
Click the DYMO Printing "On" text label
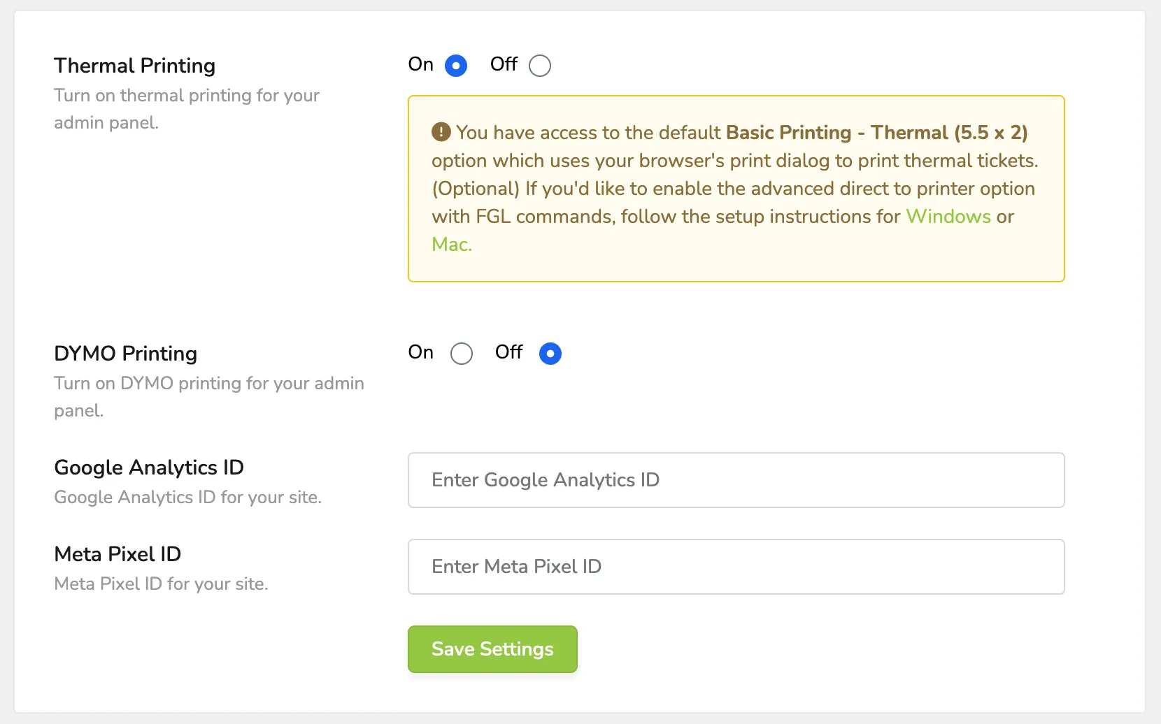pos(421,352)
